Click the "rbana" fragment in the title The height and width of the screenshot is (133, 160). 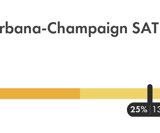coord(20,28)
